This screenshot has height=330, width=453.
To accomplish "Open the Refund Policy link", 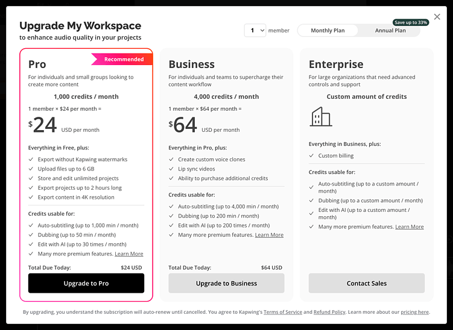I will pyautogui.click(x=329, y=312).
